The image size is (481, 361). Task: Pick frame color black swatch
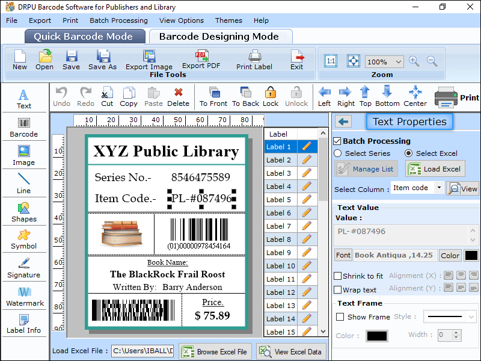[377, 336]
